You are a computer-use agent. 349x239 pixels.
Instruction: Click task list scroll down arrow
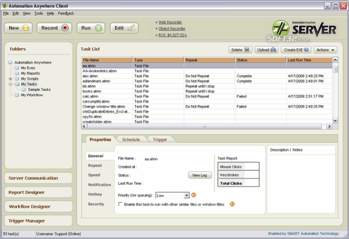click(x=335, y=121)
